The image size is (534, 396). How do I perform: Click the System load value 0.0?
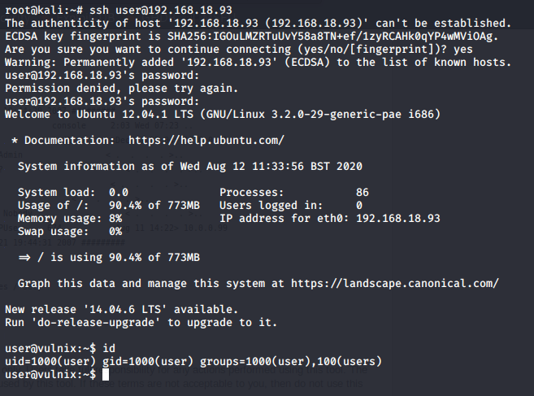pyautogui.click(x=119, y=192)
